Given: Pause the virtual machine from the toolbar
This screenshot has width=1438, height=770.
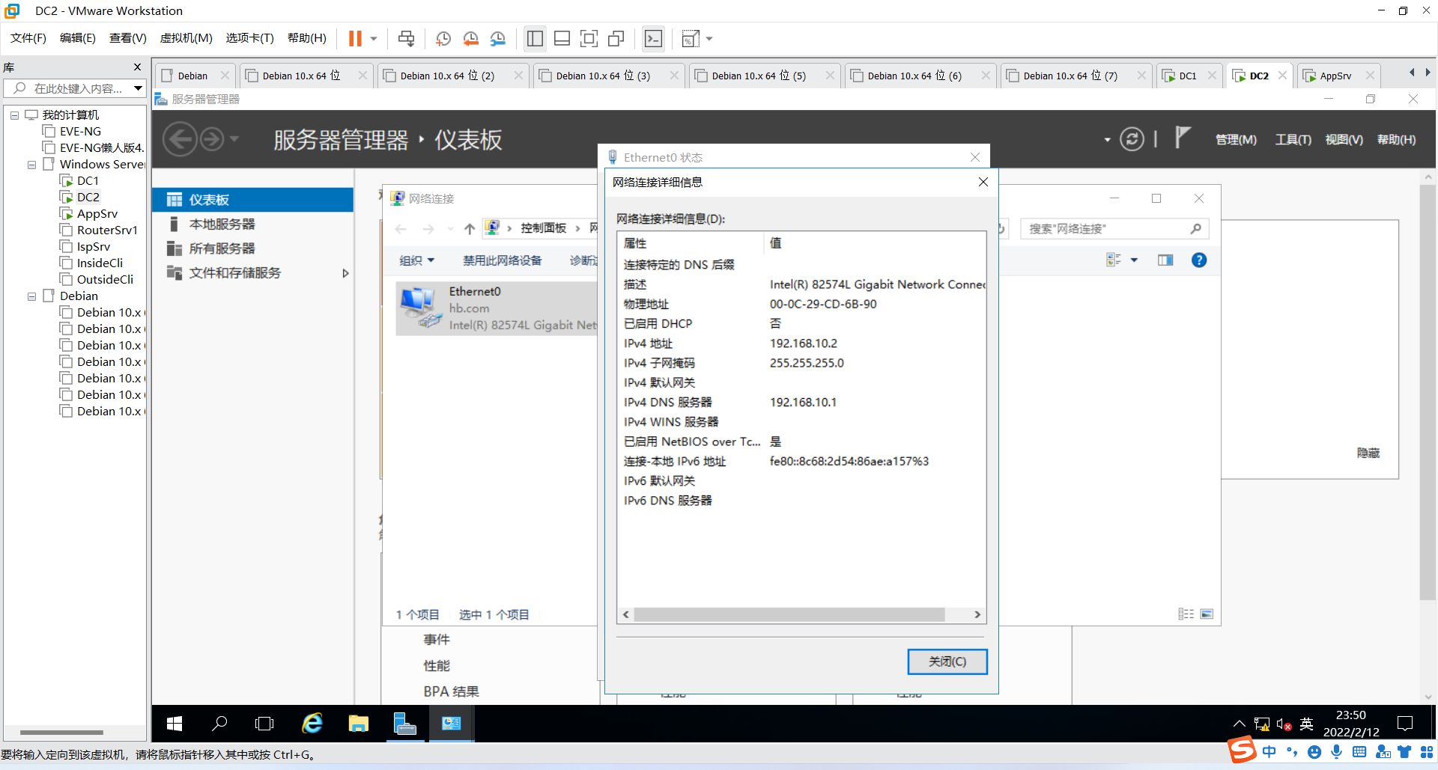Looking at the screenshot, I should coord(355,38).
